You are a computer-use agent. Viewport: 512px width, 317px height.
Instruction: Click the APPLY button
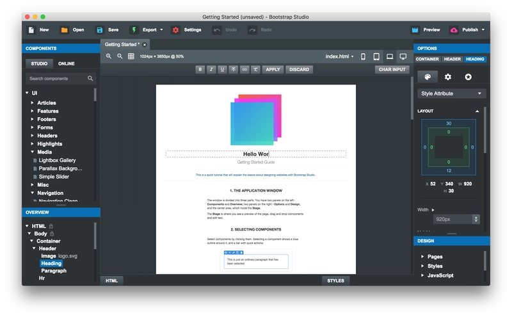tap(273, 69)
